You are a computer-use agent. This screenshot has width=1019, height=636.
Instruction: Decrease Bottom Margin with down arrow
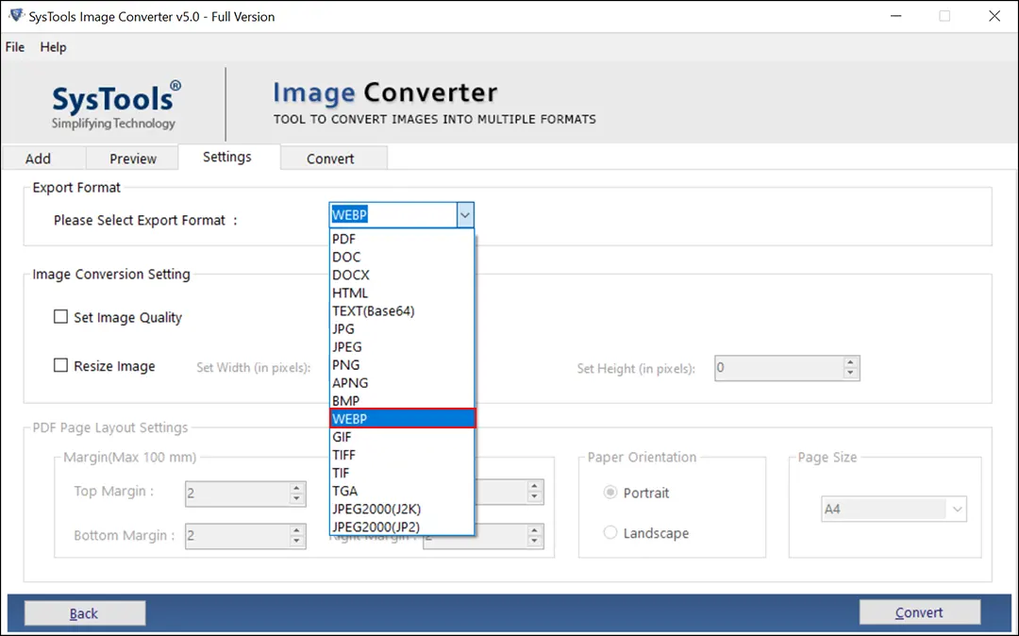coord(296,541)
